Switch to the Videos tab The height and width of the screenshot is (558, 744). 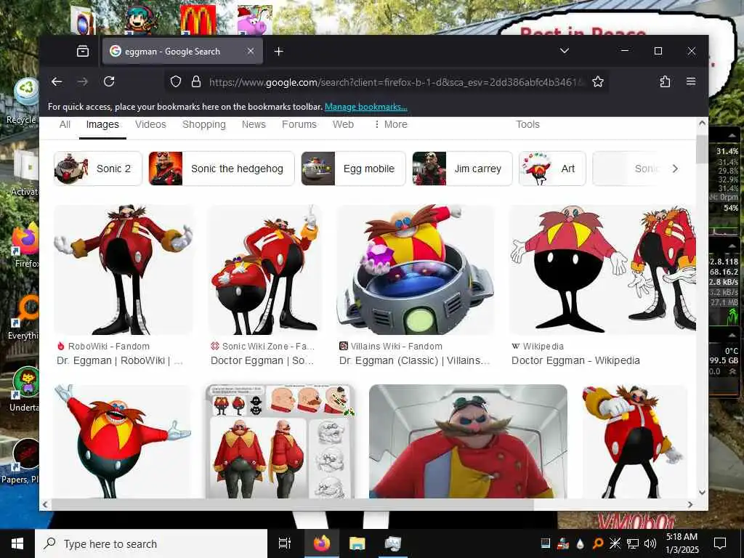[x=150, y=124]
